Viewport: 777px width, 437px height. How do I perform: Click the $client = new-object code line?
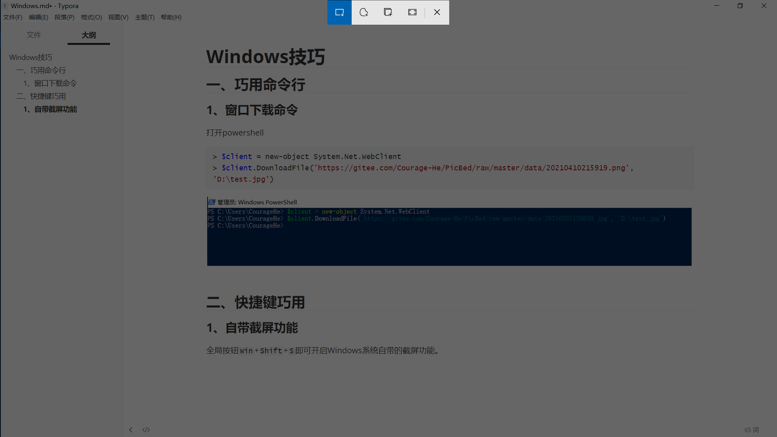click(x=307, y=157)
